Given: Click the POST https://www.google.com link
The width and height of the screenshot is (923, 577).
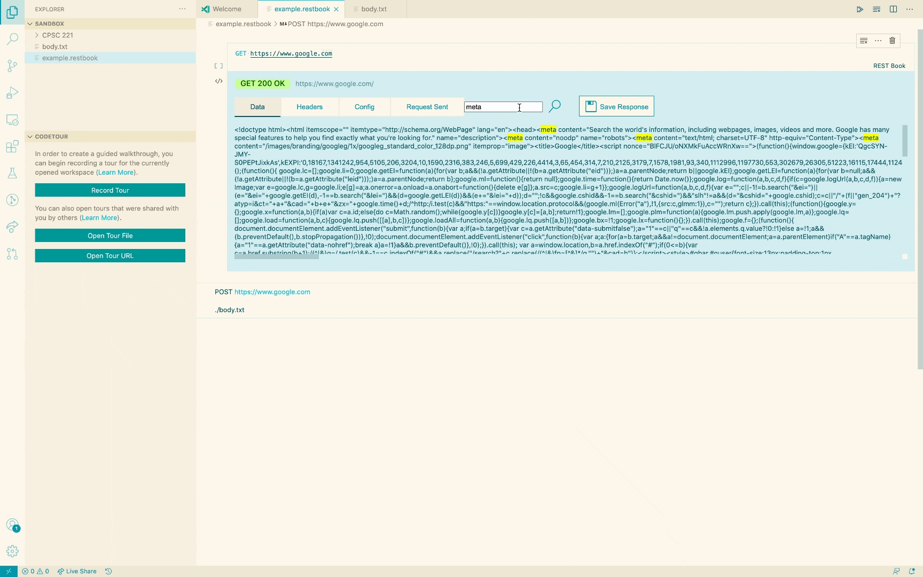Looking at the screenshot, I should point(272,292).
